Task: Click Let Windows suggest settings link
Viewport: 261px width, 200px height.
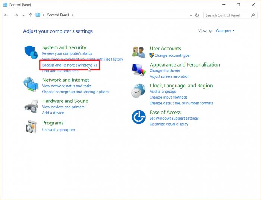Action: 174,119
